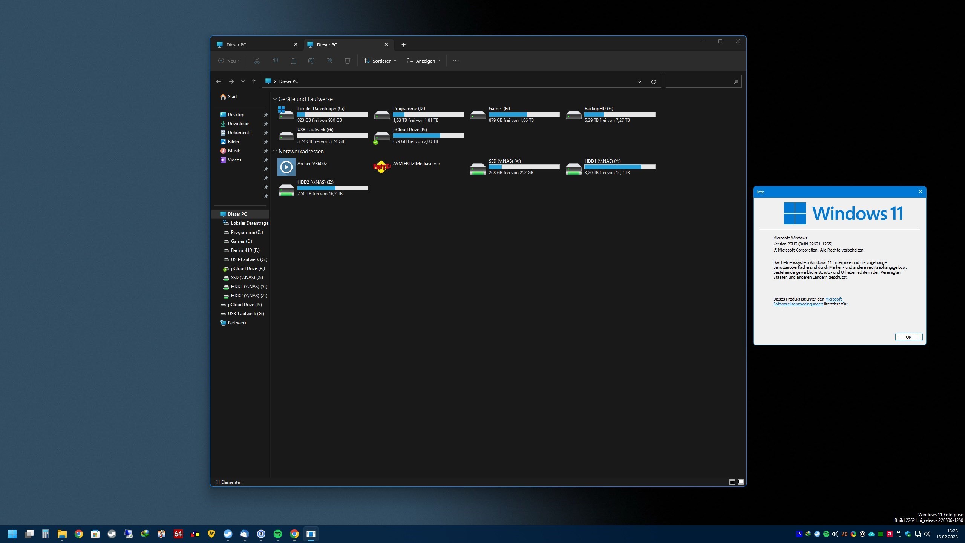The image size is (965, 543).
Task: Open the recent locations chevron beside forward
Action: pos(243,81)
